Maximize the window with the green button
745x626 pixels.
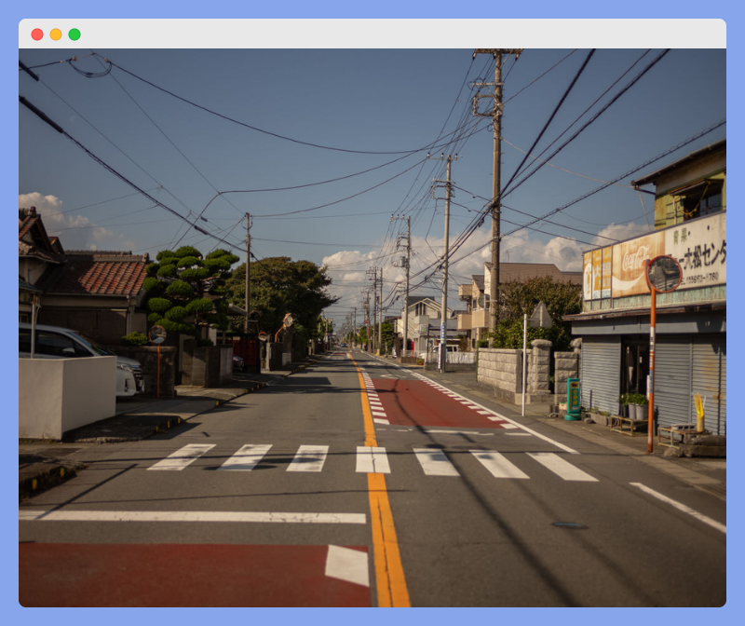pos(74,34)
